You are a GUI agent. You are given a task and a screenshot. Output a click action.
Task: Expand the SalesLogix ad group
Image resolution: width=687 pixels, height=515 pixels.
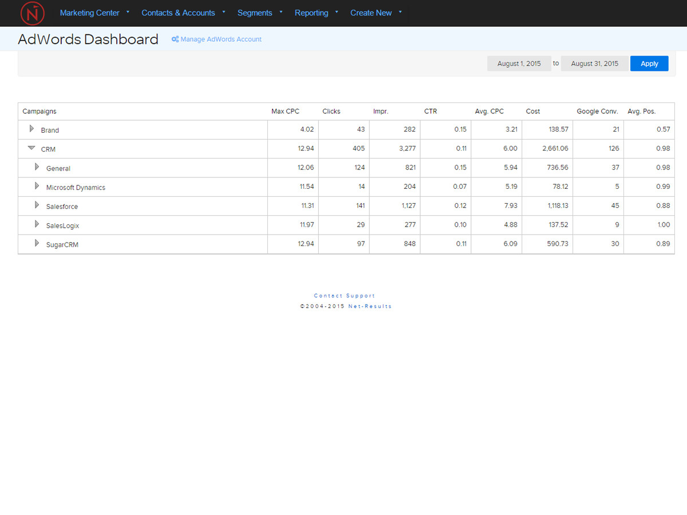[x=37, y=224]
